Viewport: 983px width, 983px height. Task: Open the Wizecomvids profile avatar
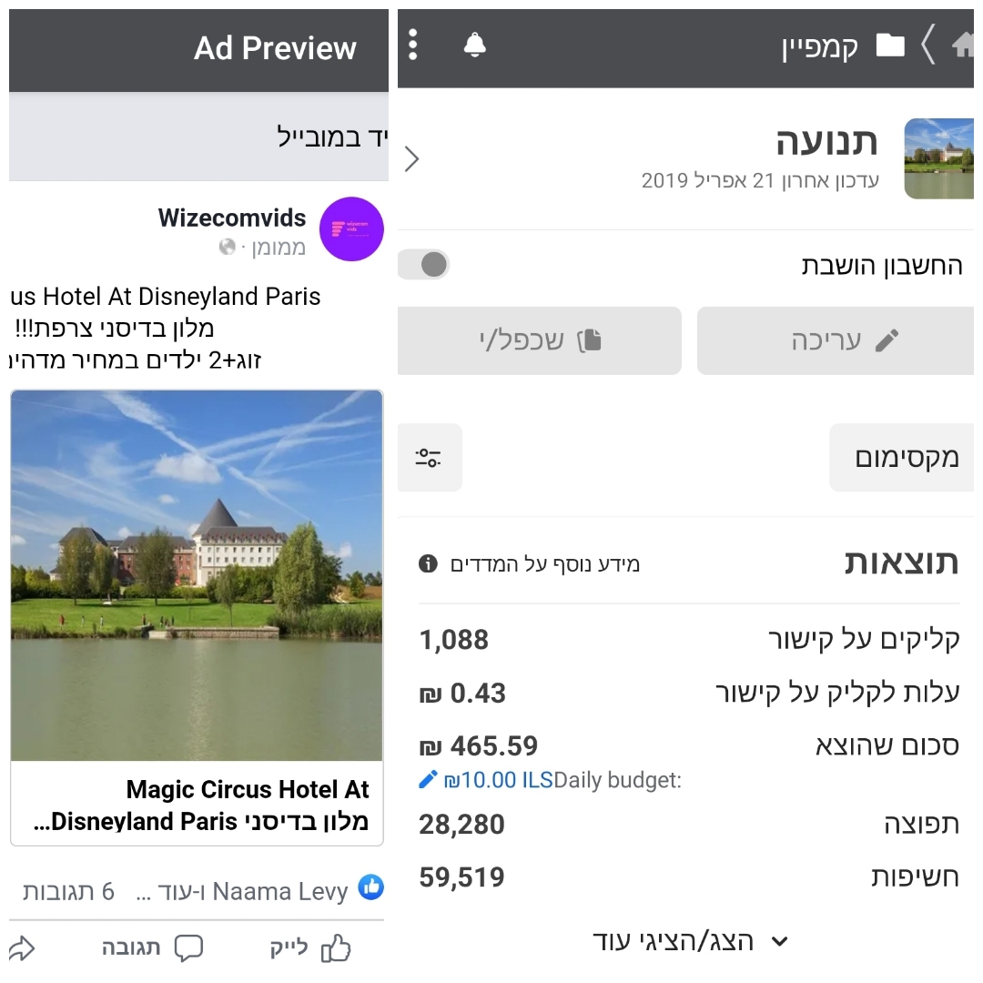coord(351,228)
